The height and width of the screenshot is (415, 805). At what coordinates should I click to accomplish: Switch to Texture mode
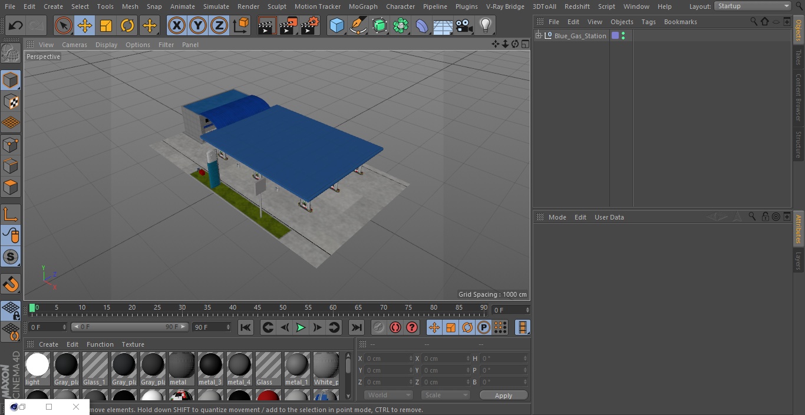11,102
